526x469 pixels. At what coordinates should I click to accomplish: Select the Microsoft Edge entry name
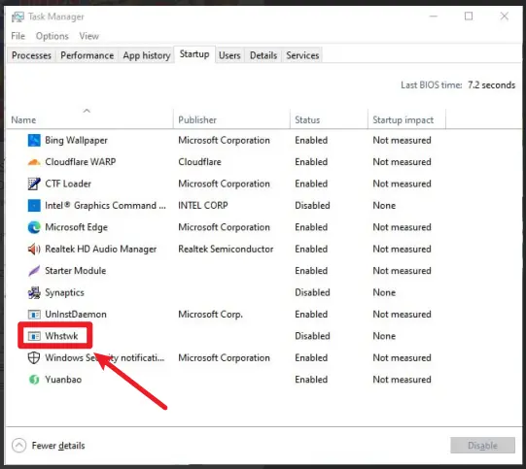click(x=76, y=227)
